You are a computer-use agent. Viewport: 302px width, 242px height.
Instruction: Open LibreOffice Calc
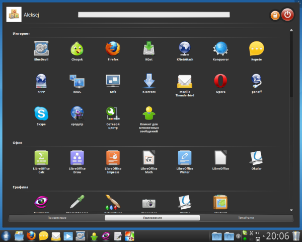click(41, 162)
